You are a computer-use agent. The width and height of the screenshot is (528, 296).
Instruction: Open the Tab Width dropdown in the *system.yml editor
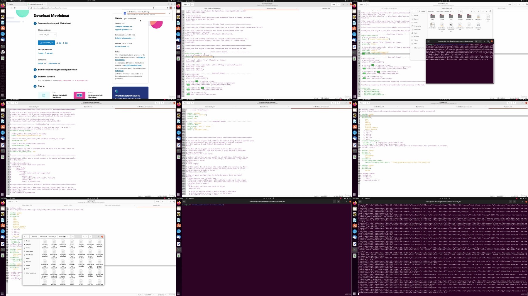(501, 196)
